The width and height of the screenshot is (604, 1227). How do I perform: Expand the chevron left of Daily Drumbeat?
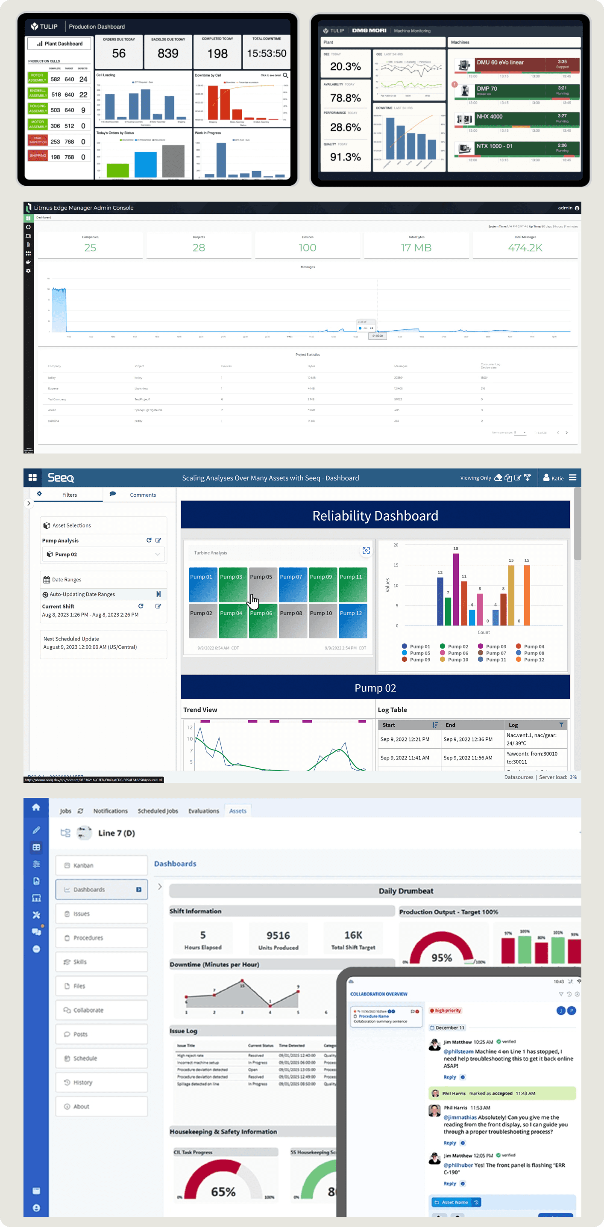(160, 886)
